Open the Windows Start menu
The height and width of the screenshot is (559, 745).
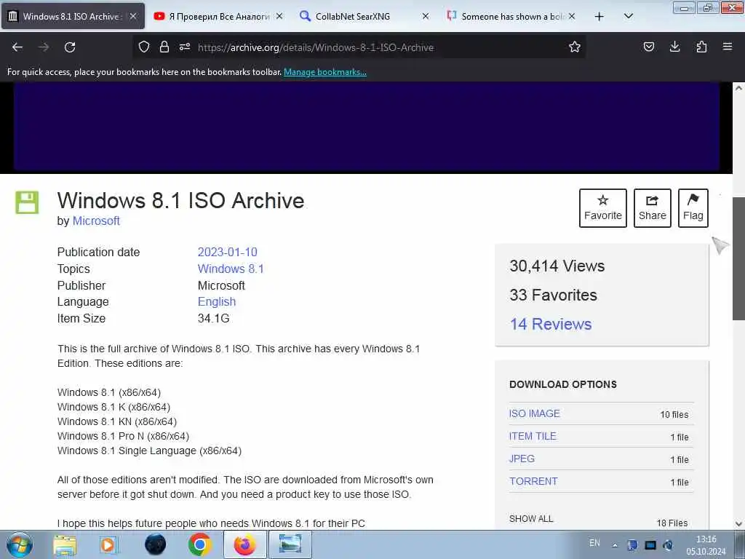click(19, 545)
